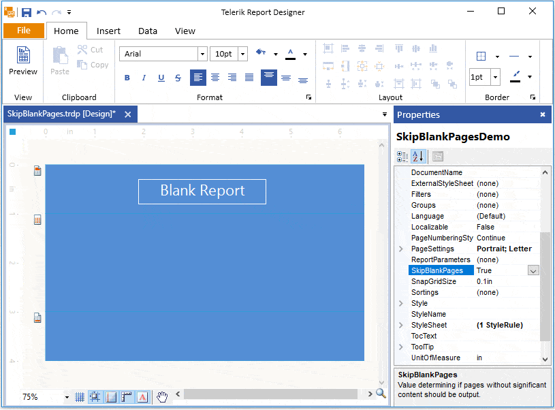Toggle grid display in designer
This screenshot has width=555, height=410.
click(x=80, y=397)
